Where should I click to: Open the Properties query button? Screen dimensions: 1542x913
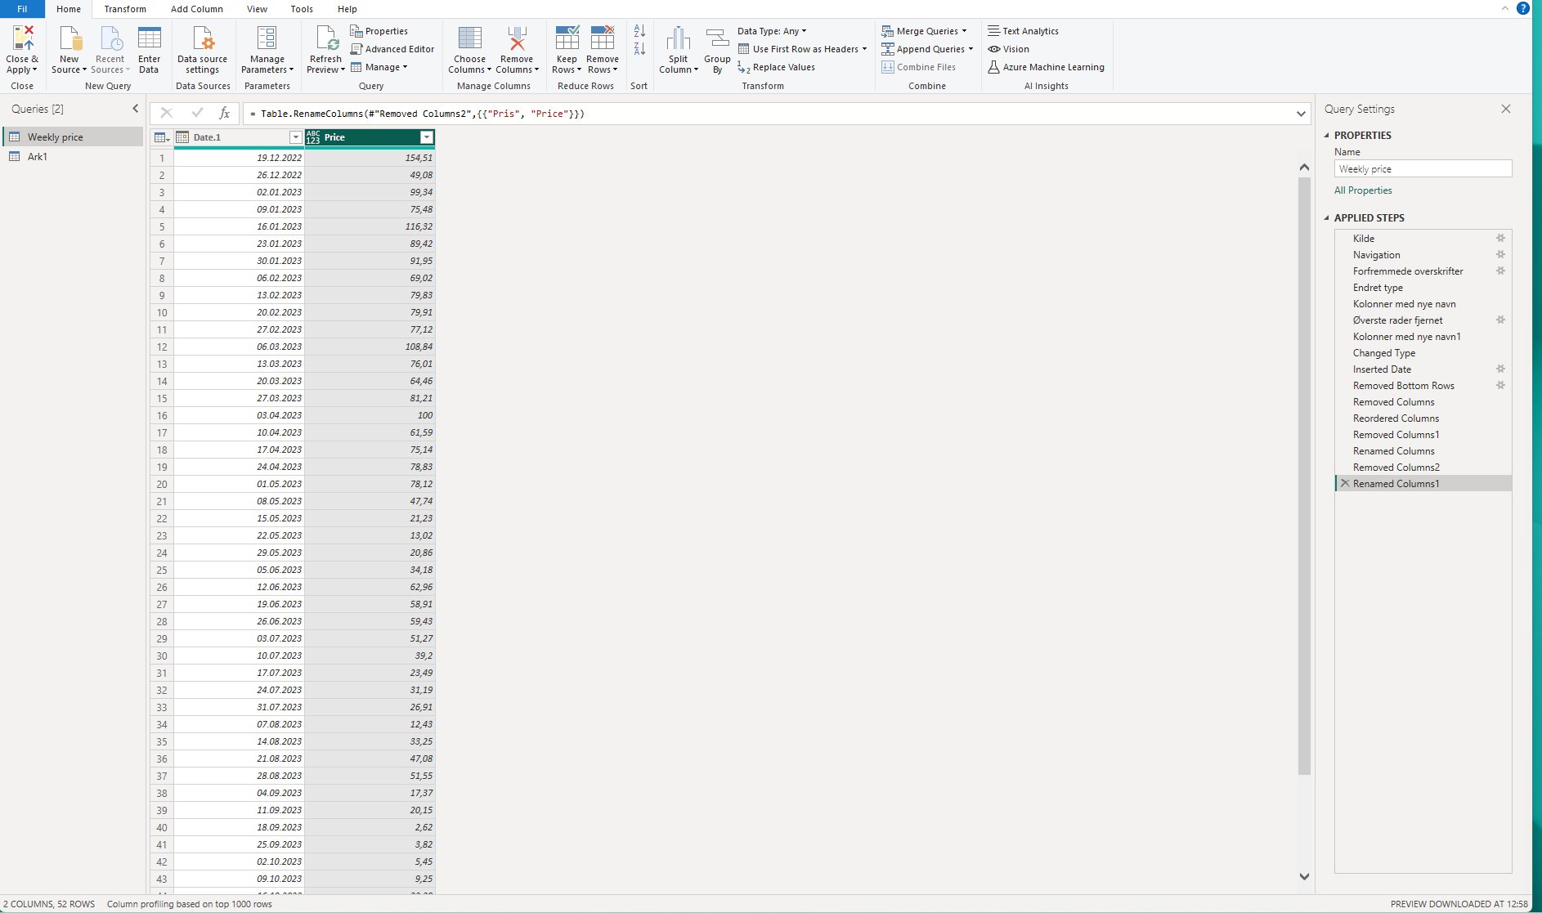tap(379, 31)
